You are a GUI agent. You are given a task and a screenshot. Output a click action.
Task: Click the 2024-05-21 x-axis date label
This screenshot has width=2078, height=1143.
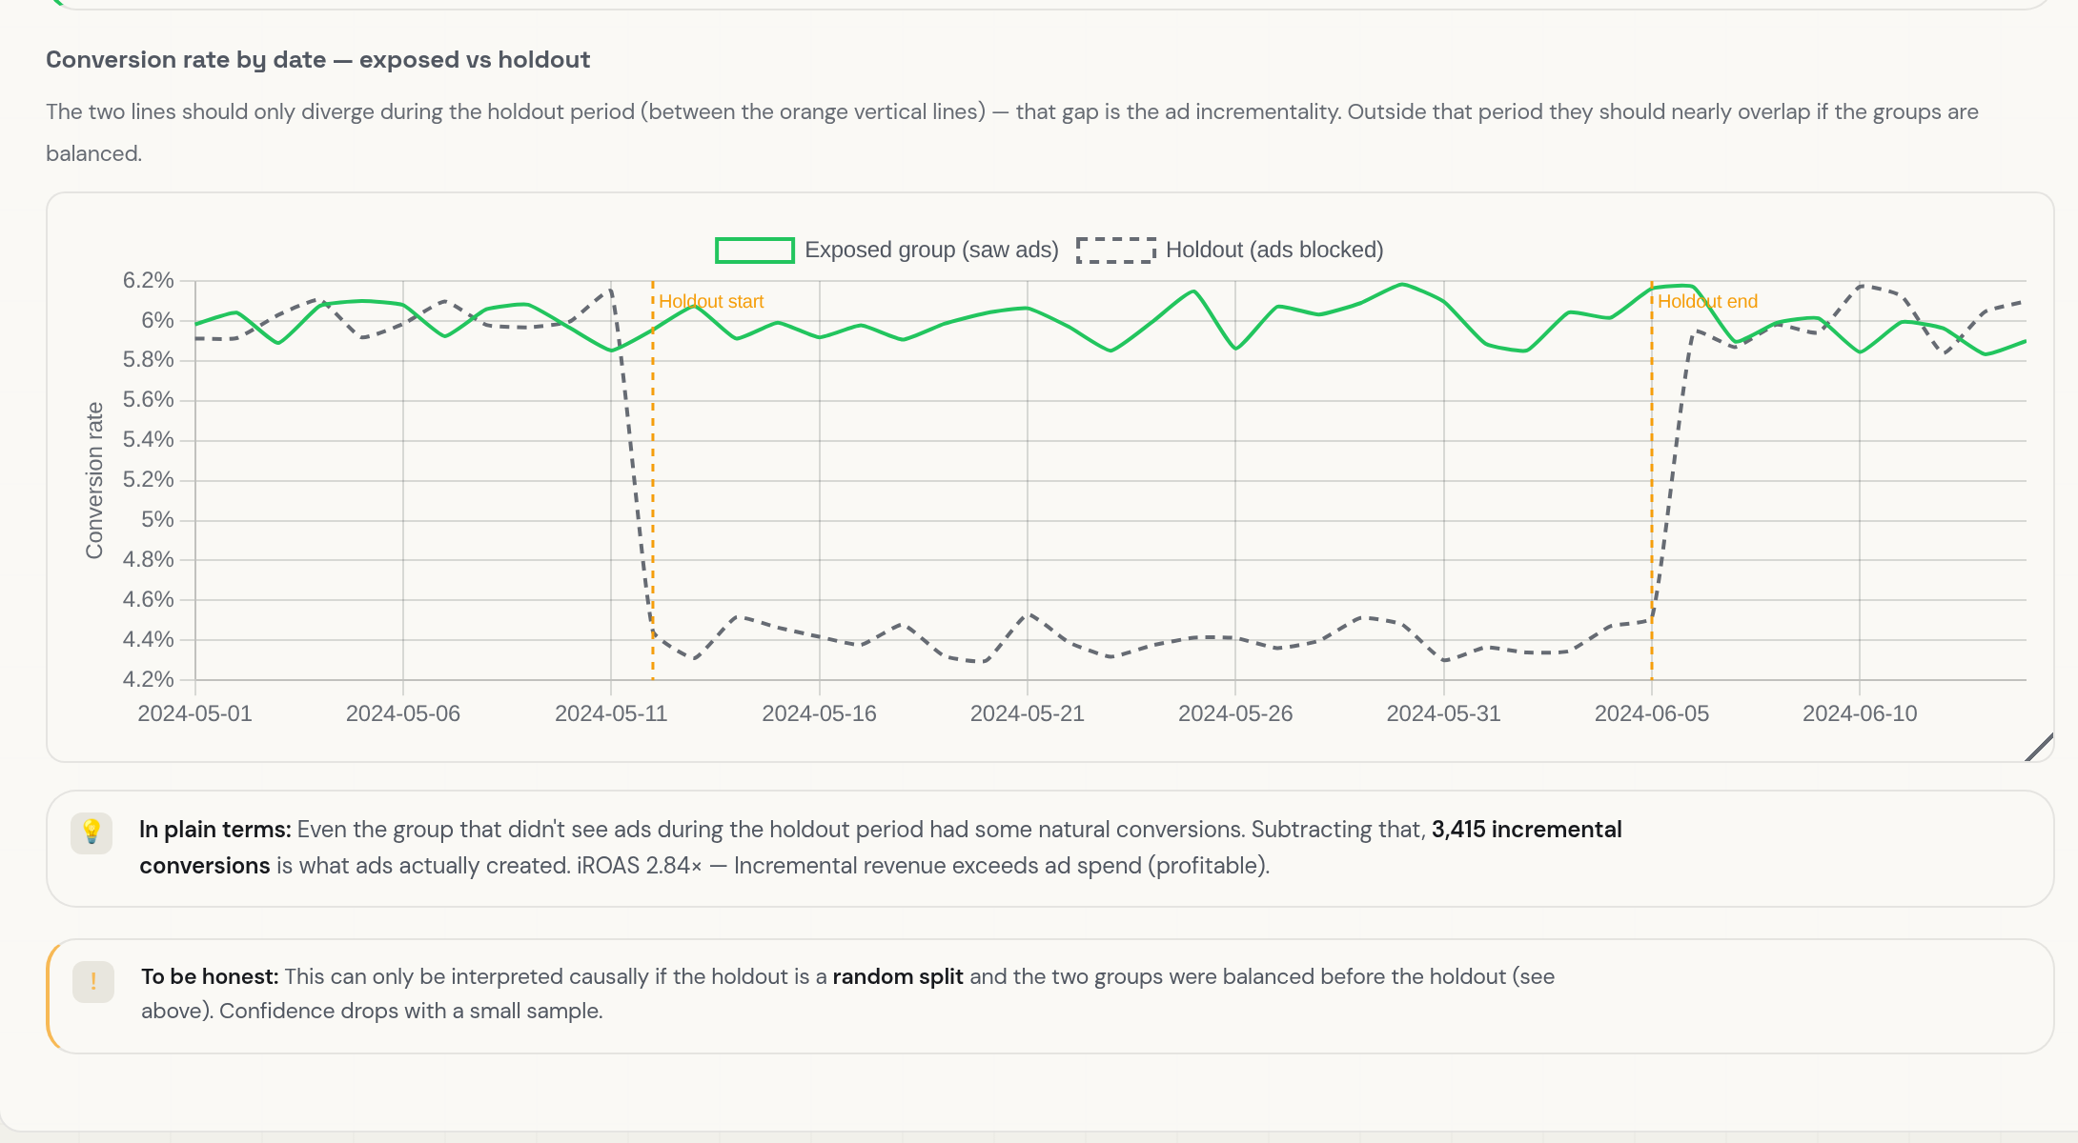1028,713
